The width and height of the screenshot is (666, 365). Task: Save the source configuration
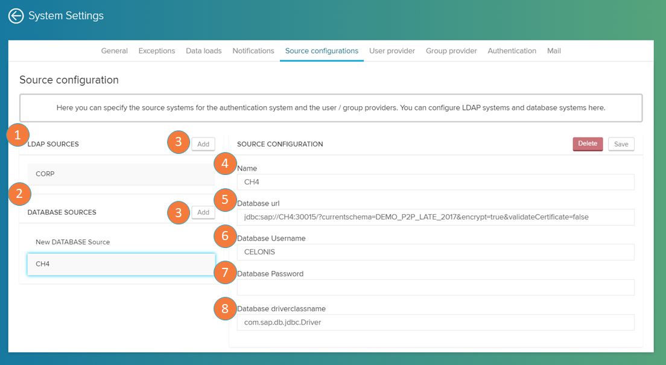point(621,144)
